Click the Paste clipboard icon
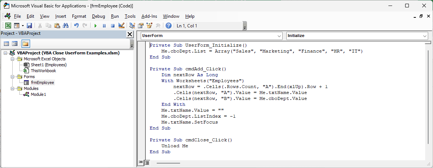 point(57,26)
